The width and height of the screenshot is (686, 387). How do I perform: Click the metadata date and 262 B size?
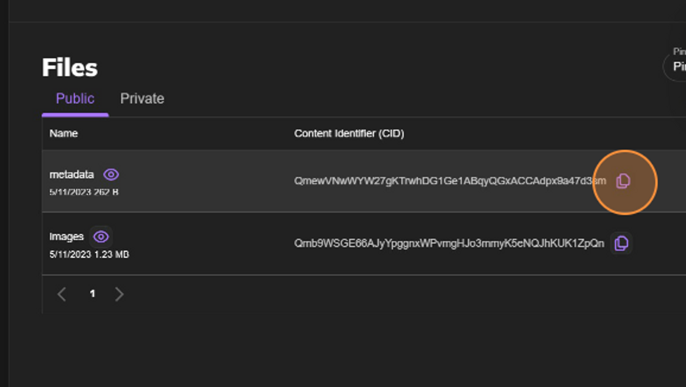click(x=84, y=192)
